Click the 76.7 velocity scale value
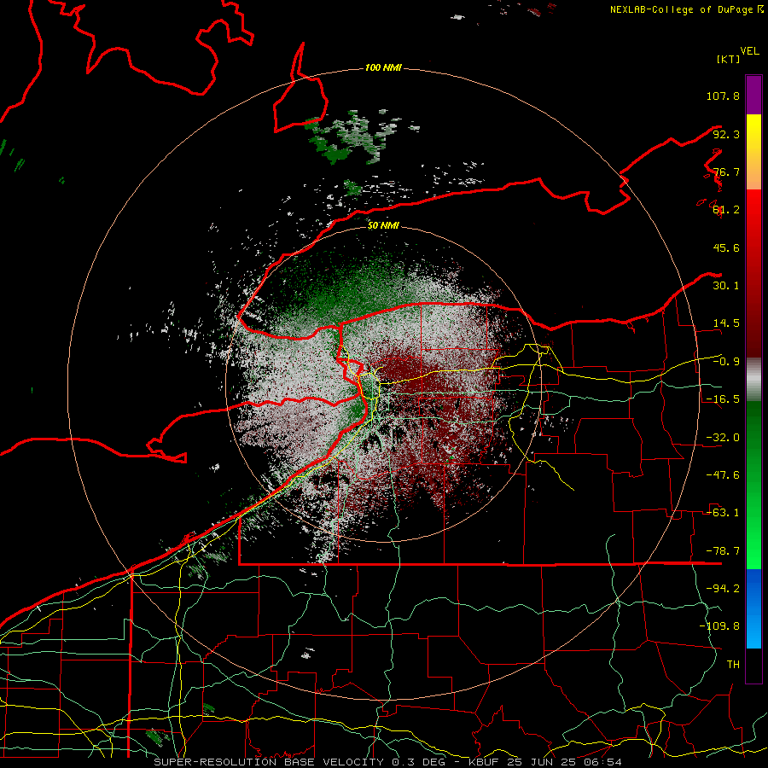The height and width of the screenshot is (768, 768). pyautogui.click(x=726, y=172)
